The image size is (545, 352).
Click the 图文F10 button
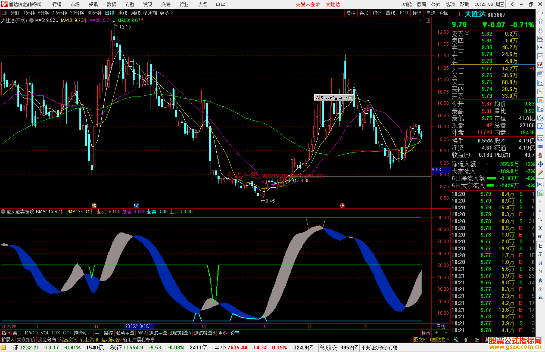click(x=422, y=340)
